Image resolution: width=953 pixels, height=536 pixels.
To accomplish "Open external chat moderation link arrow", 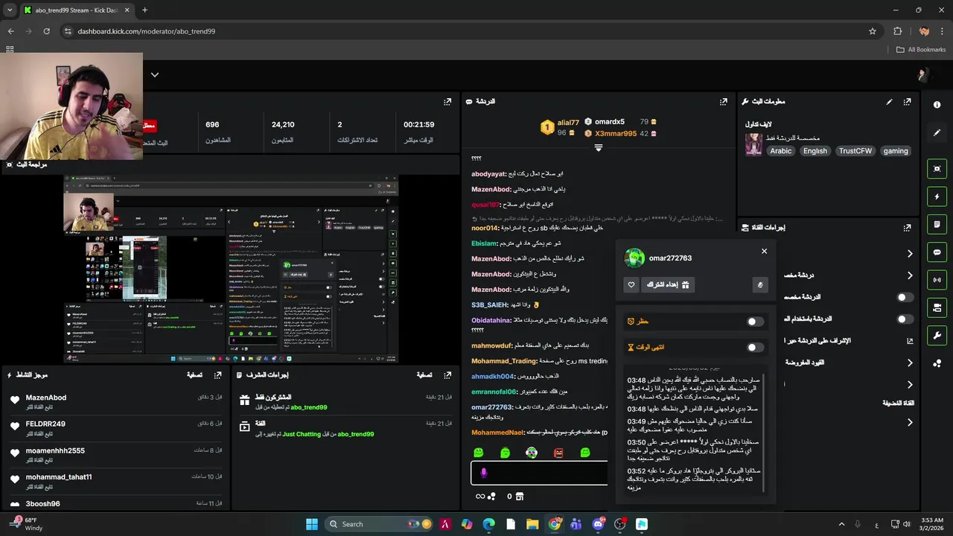I will click(x=909, y=341).
